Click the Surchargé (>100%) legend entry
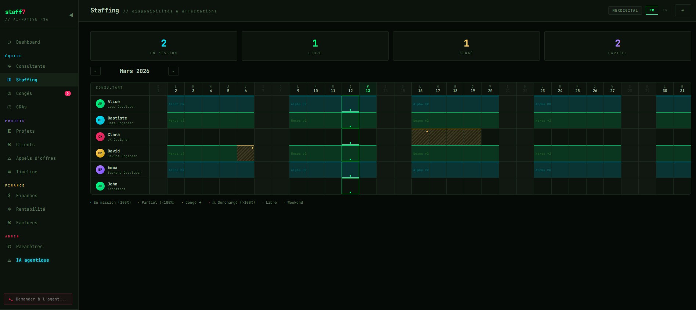Image resolution: width=696 pixels, height=310 pixels. click(232, 203)
